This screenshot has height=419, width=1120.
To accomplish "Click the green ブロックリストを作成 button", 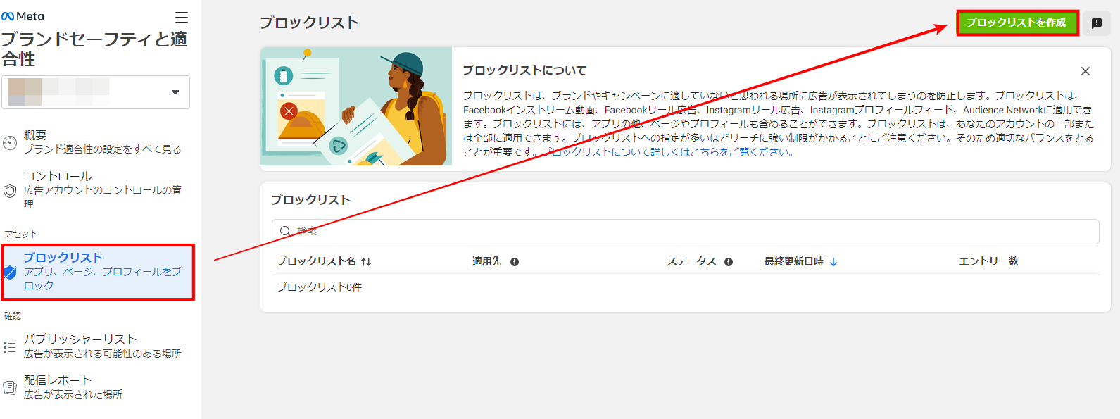I will click(1017, 23).
